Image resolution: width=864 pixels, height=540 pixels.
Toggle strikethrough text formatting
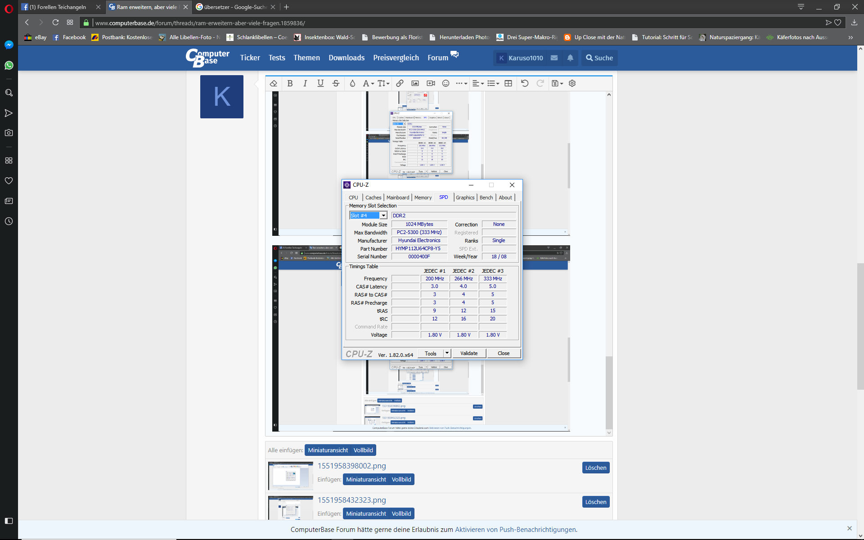[x=336, y=83]
